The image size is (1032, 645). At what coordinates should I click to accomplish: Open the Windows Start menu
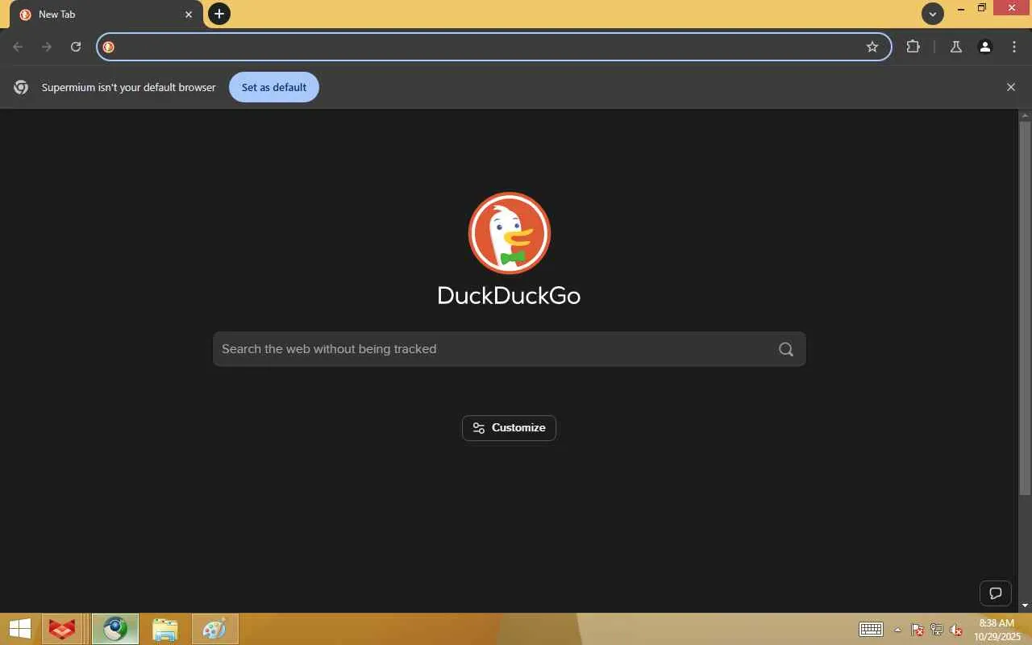click(20, 629)
